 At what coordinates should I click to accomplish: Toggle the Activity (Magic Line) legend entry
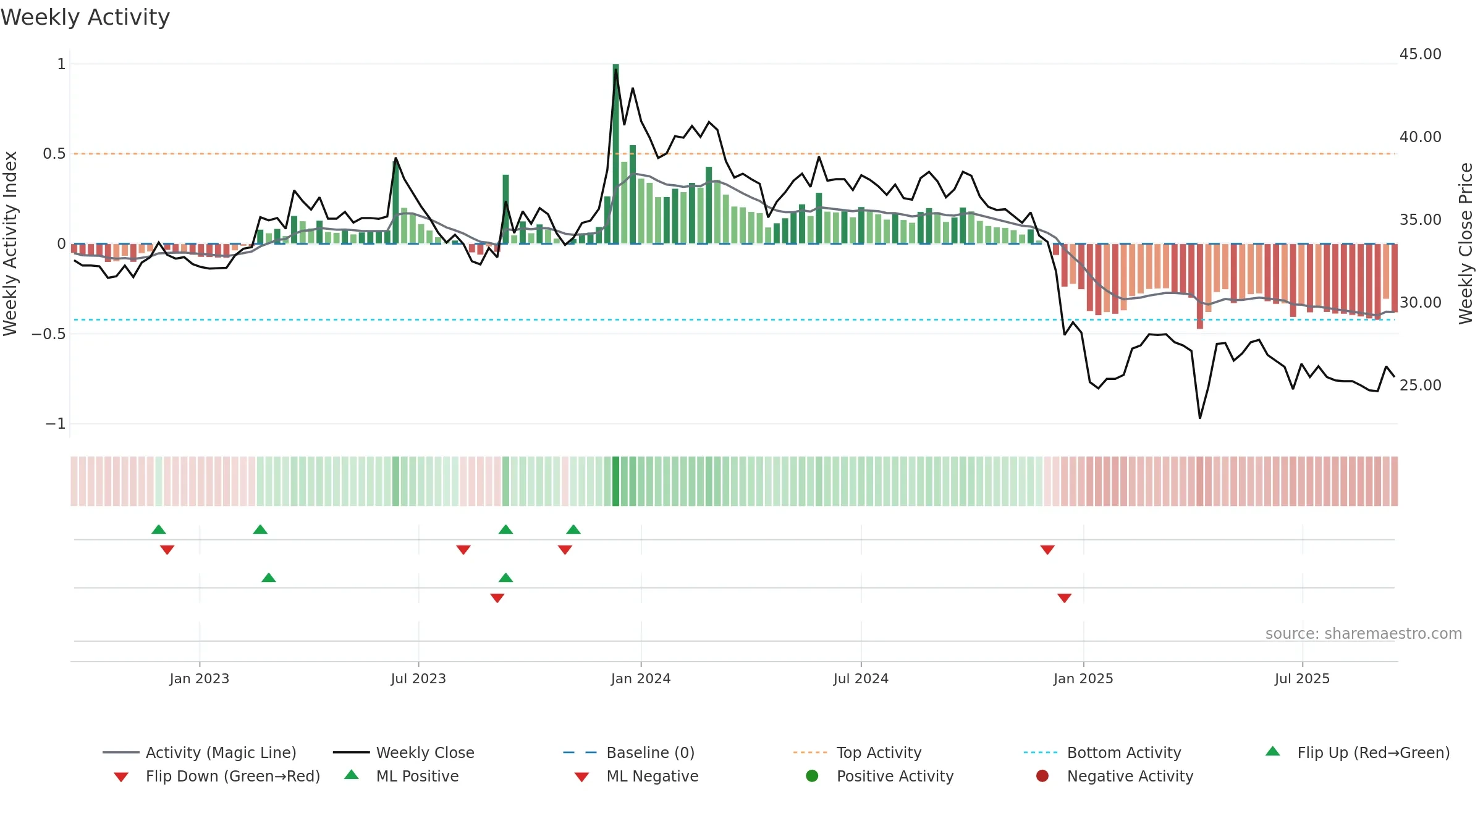200,752
